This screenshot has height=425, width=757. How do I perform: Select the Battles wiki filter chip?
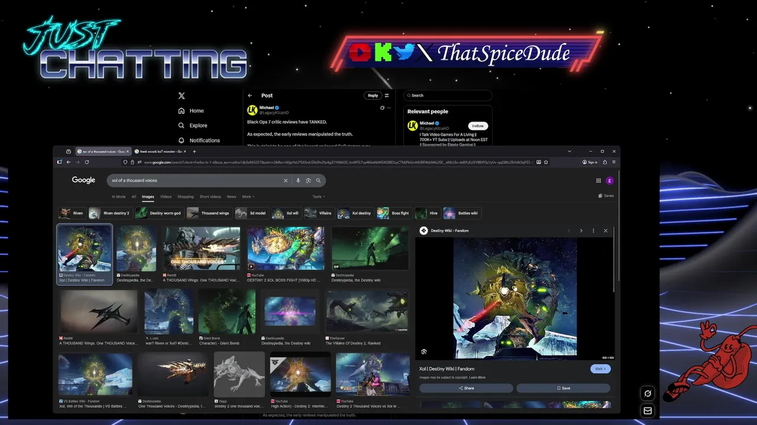pos(461,213)
